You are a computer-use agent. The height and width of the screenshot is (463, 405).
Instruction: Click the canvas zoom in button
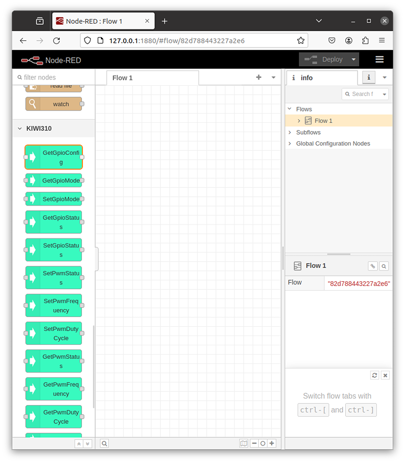[x=272, y=443]
